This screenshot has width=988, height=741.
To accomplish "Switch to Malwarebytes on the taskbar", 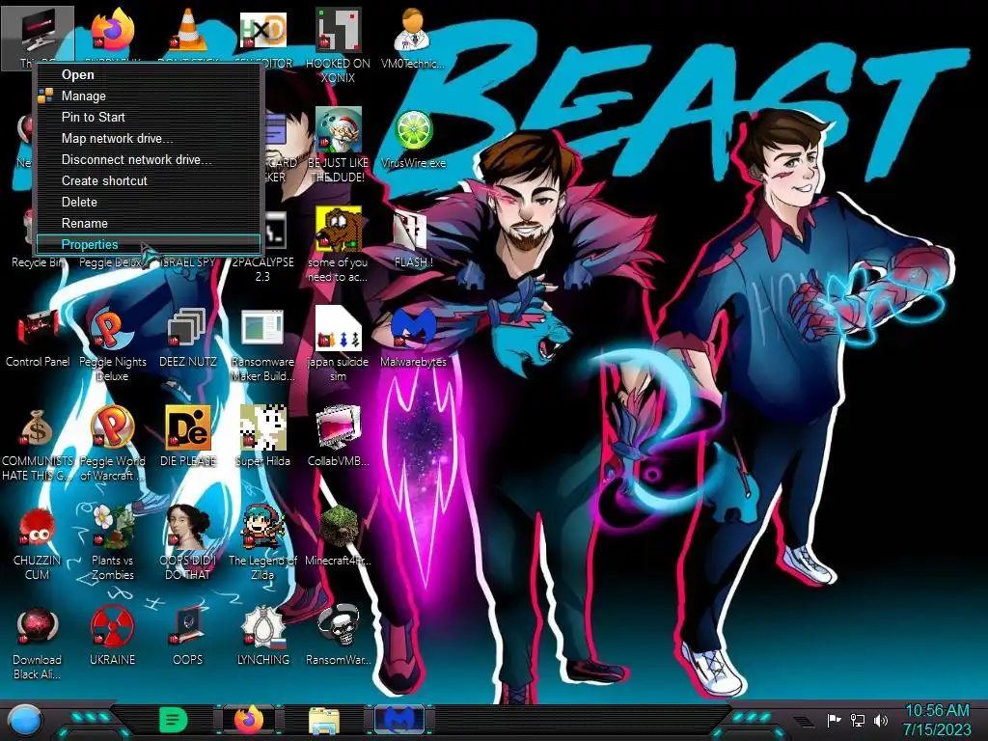I will 399,720.
